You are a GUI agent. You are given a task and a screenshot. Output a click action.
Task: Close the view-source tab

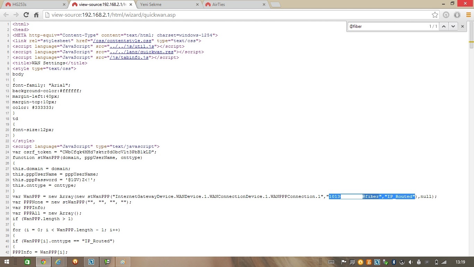[x=130, y=5]
